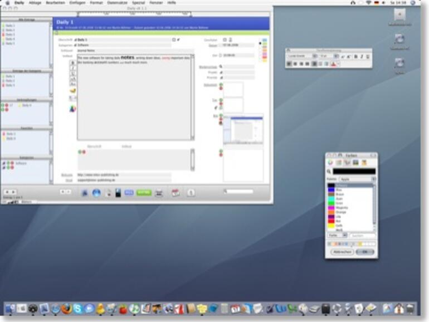Click the calendar icon in bottom toolbar
429x322 pixels.
click(x=175, y=193)
